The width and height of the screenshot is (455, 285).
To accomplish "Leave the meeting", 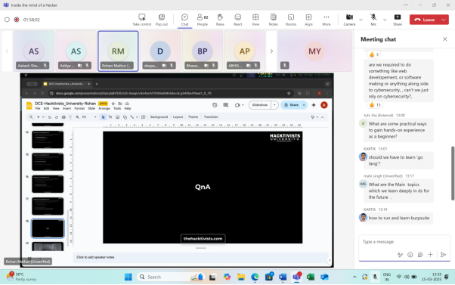I will 425,20.
